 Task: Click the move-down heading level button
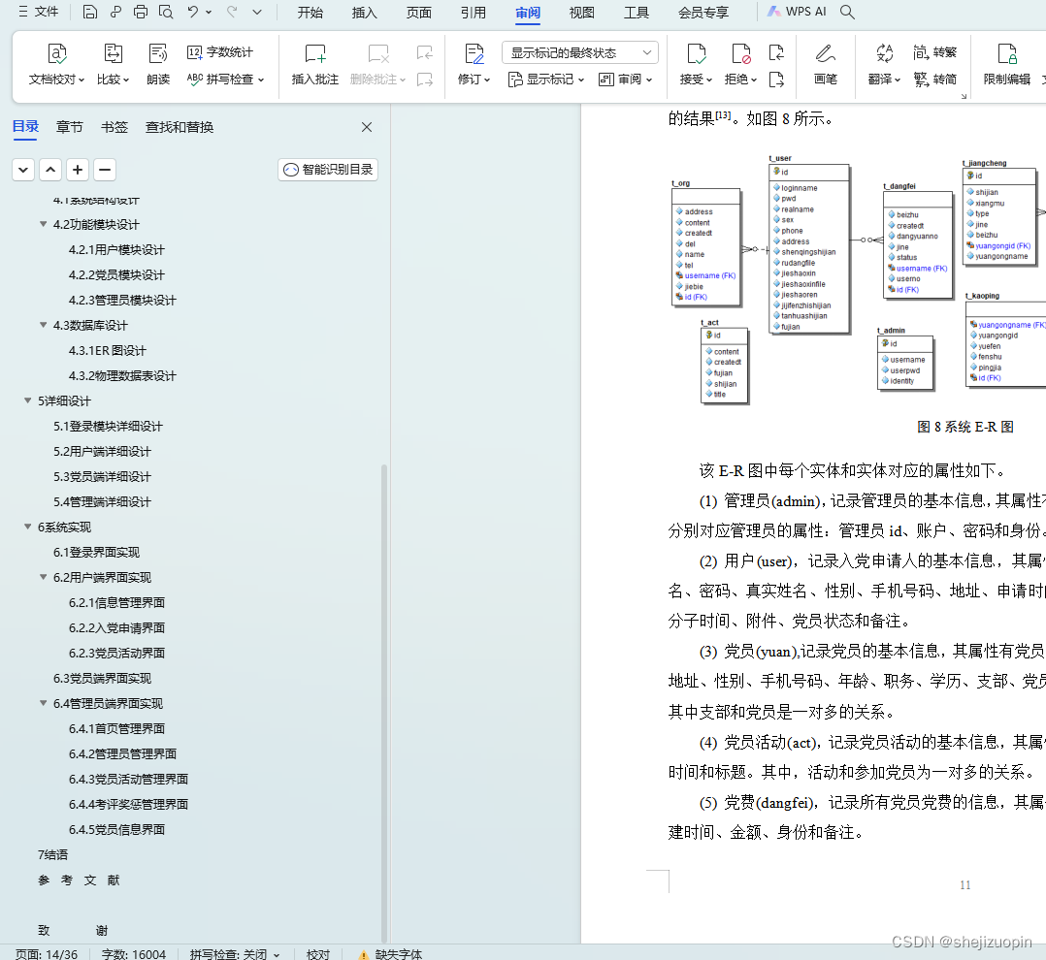click(23, 170)
